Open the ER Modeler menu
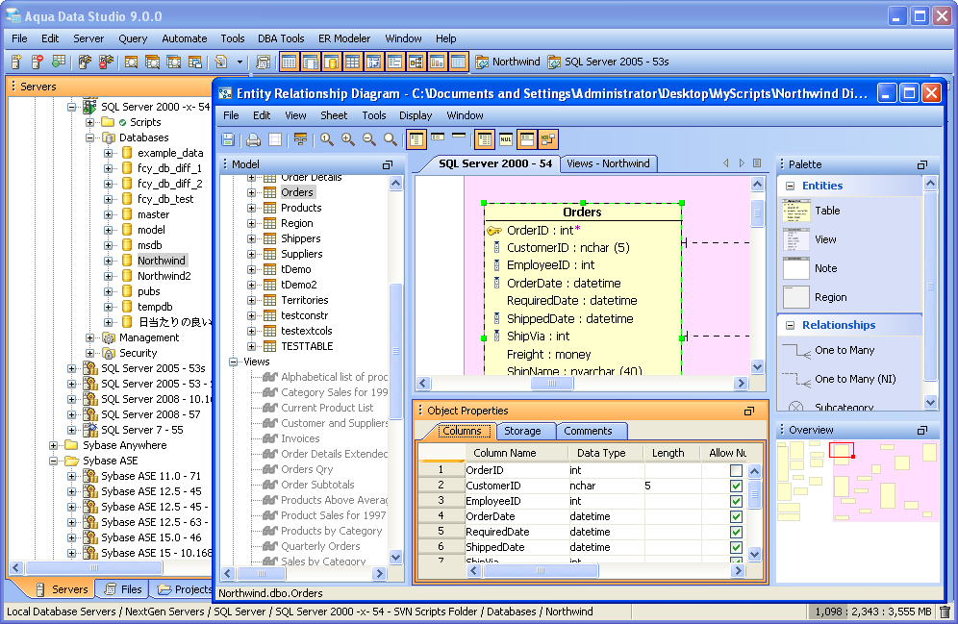 [x=344, y=38]
